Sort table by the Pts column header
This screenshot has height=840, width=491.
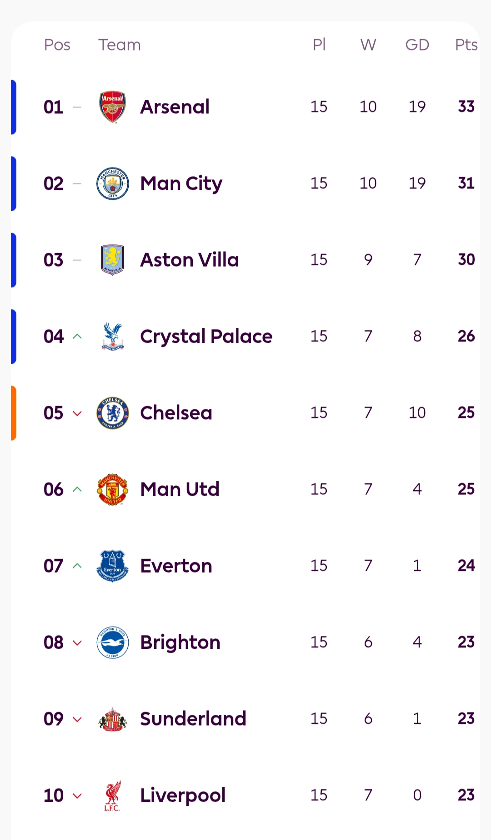pyautogui.click(x=466, y=45)
